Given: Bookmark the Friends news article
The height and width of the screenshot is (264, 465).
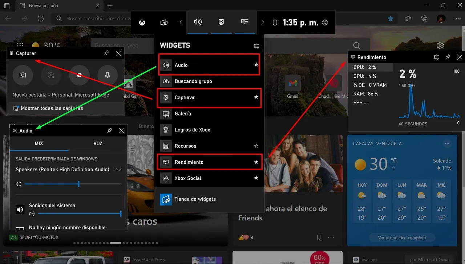Looking at the screenshot, I should [x=319, y=237].
